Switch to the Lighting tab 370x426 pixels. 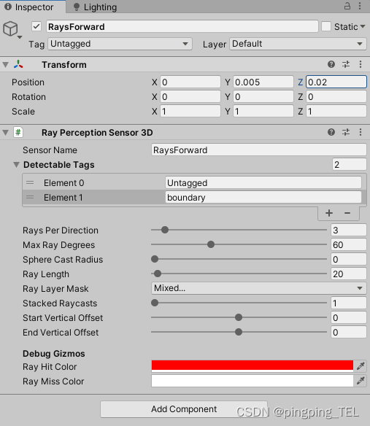95,7
